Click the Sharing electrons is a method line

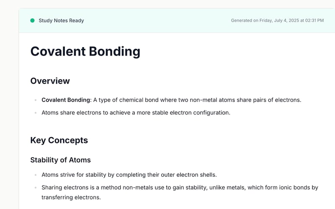[x=126, y=187]
